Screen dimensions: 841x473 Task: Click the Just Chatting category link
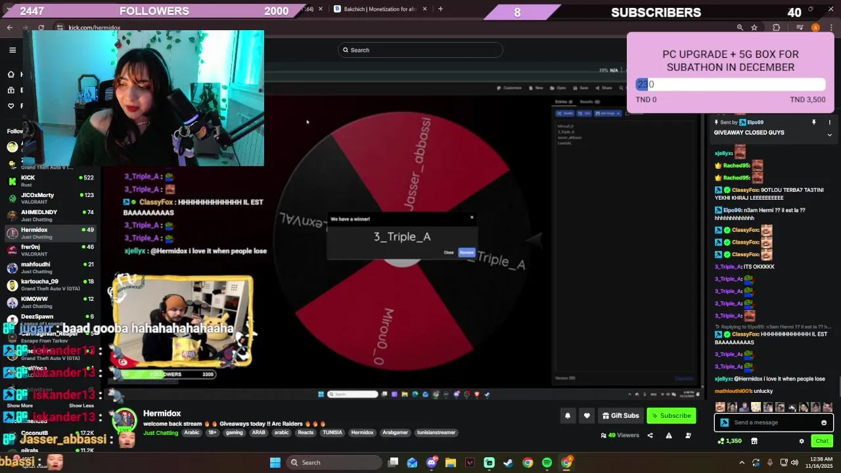coord(160,433)
